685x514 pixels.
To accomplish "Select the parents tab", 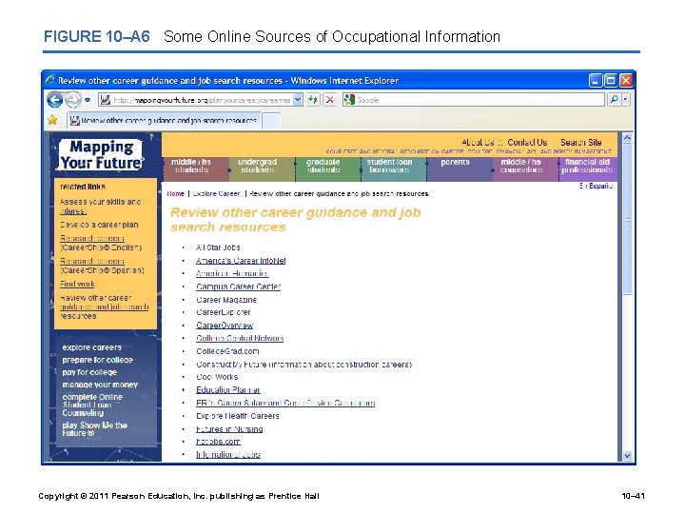I will pos(460,169).
